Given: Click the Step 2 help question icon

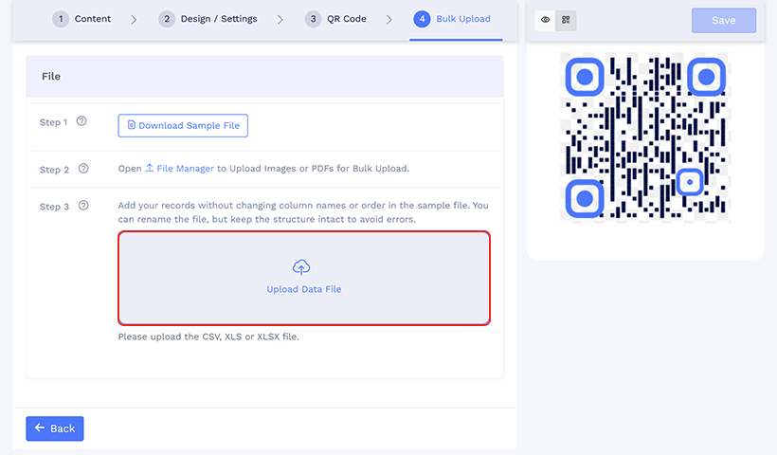Looking at the screenshot, I should click(x=83, y=169).
